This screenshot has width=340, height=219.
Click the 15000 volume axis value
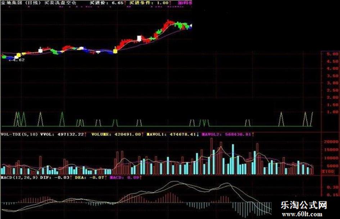pos(331,150)
